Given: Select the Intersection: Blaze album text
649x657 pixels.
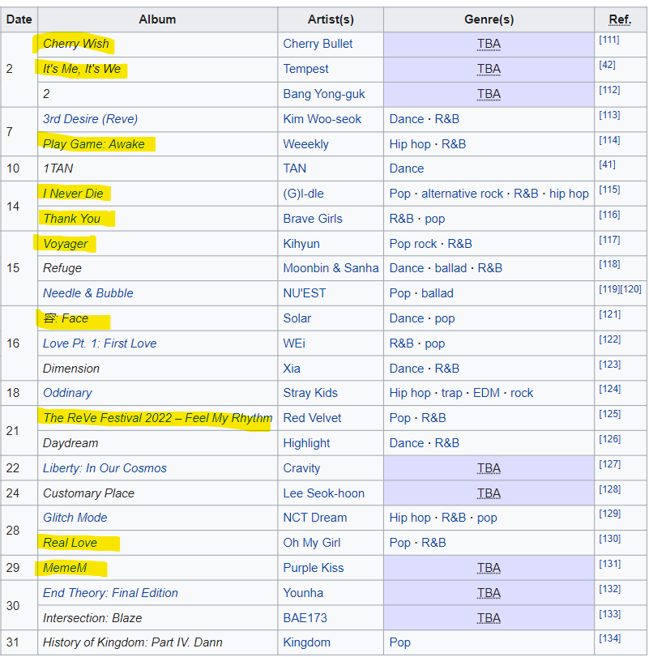Looking at the screenshot, I should pos(92,619).
